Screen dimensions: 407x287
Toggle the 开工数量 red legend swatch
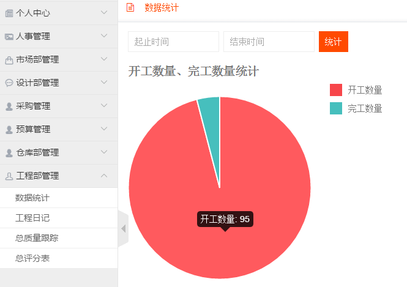pos(336,90)
